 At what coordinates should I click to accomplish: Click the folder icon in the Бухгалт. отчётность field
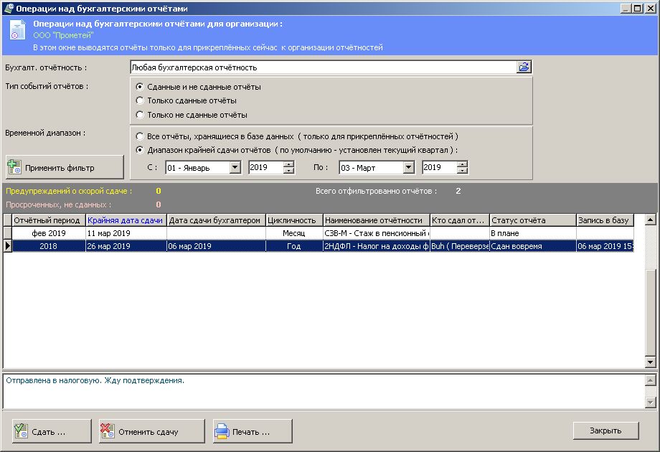(x=524, y=67)
